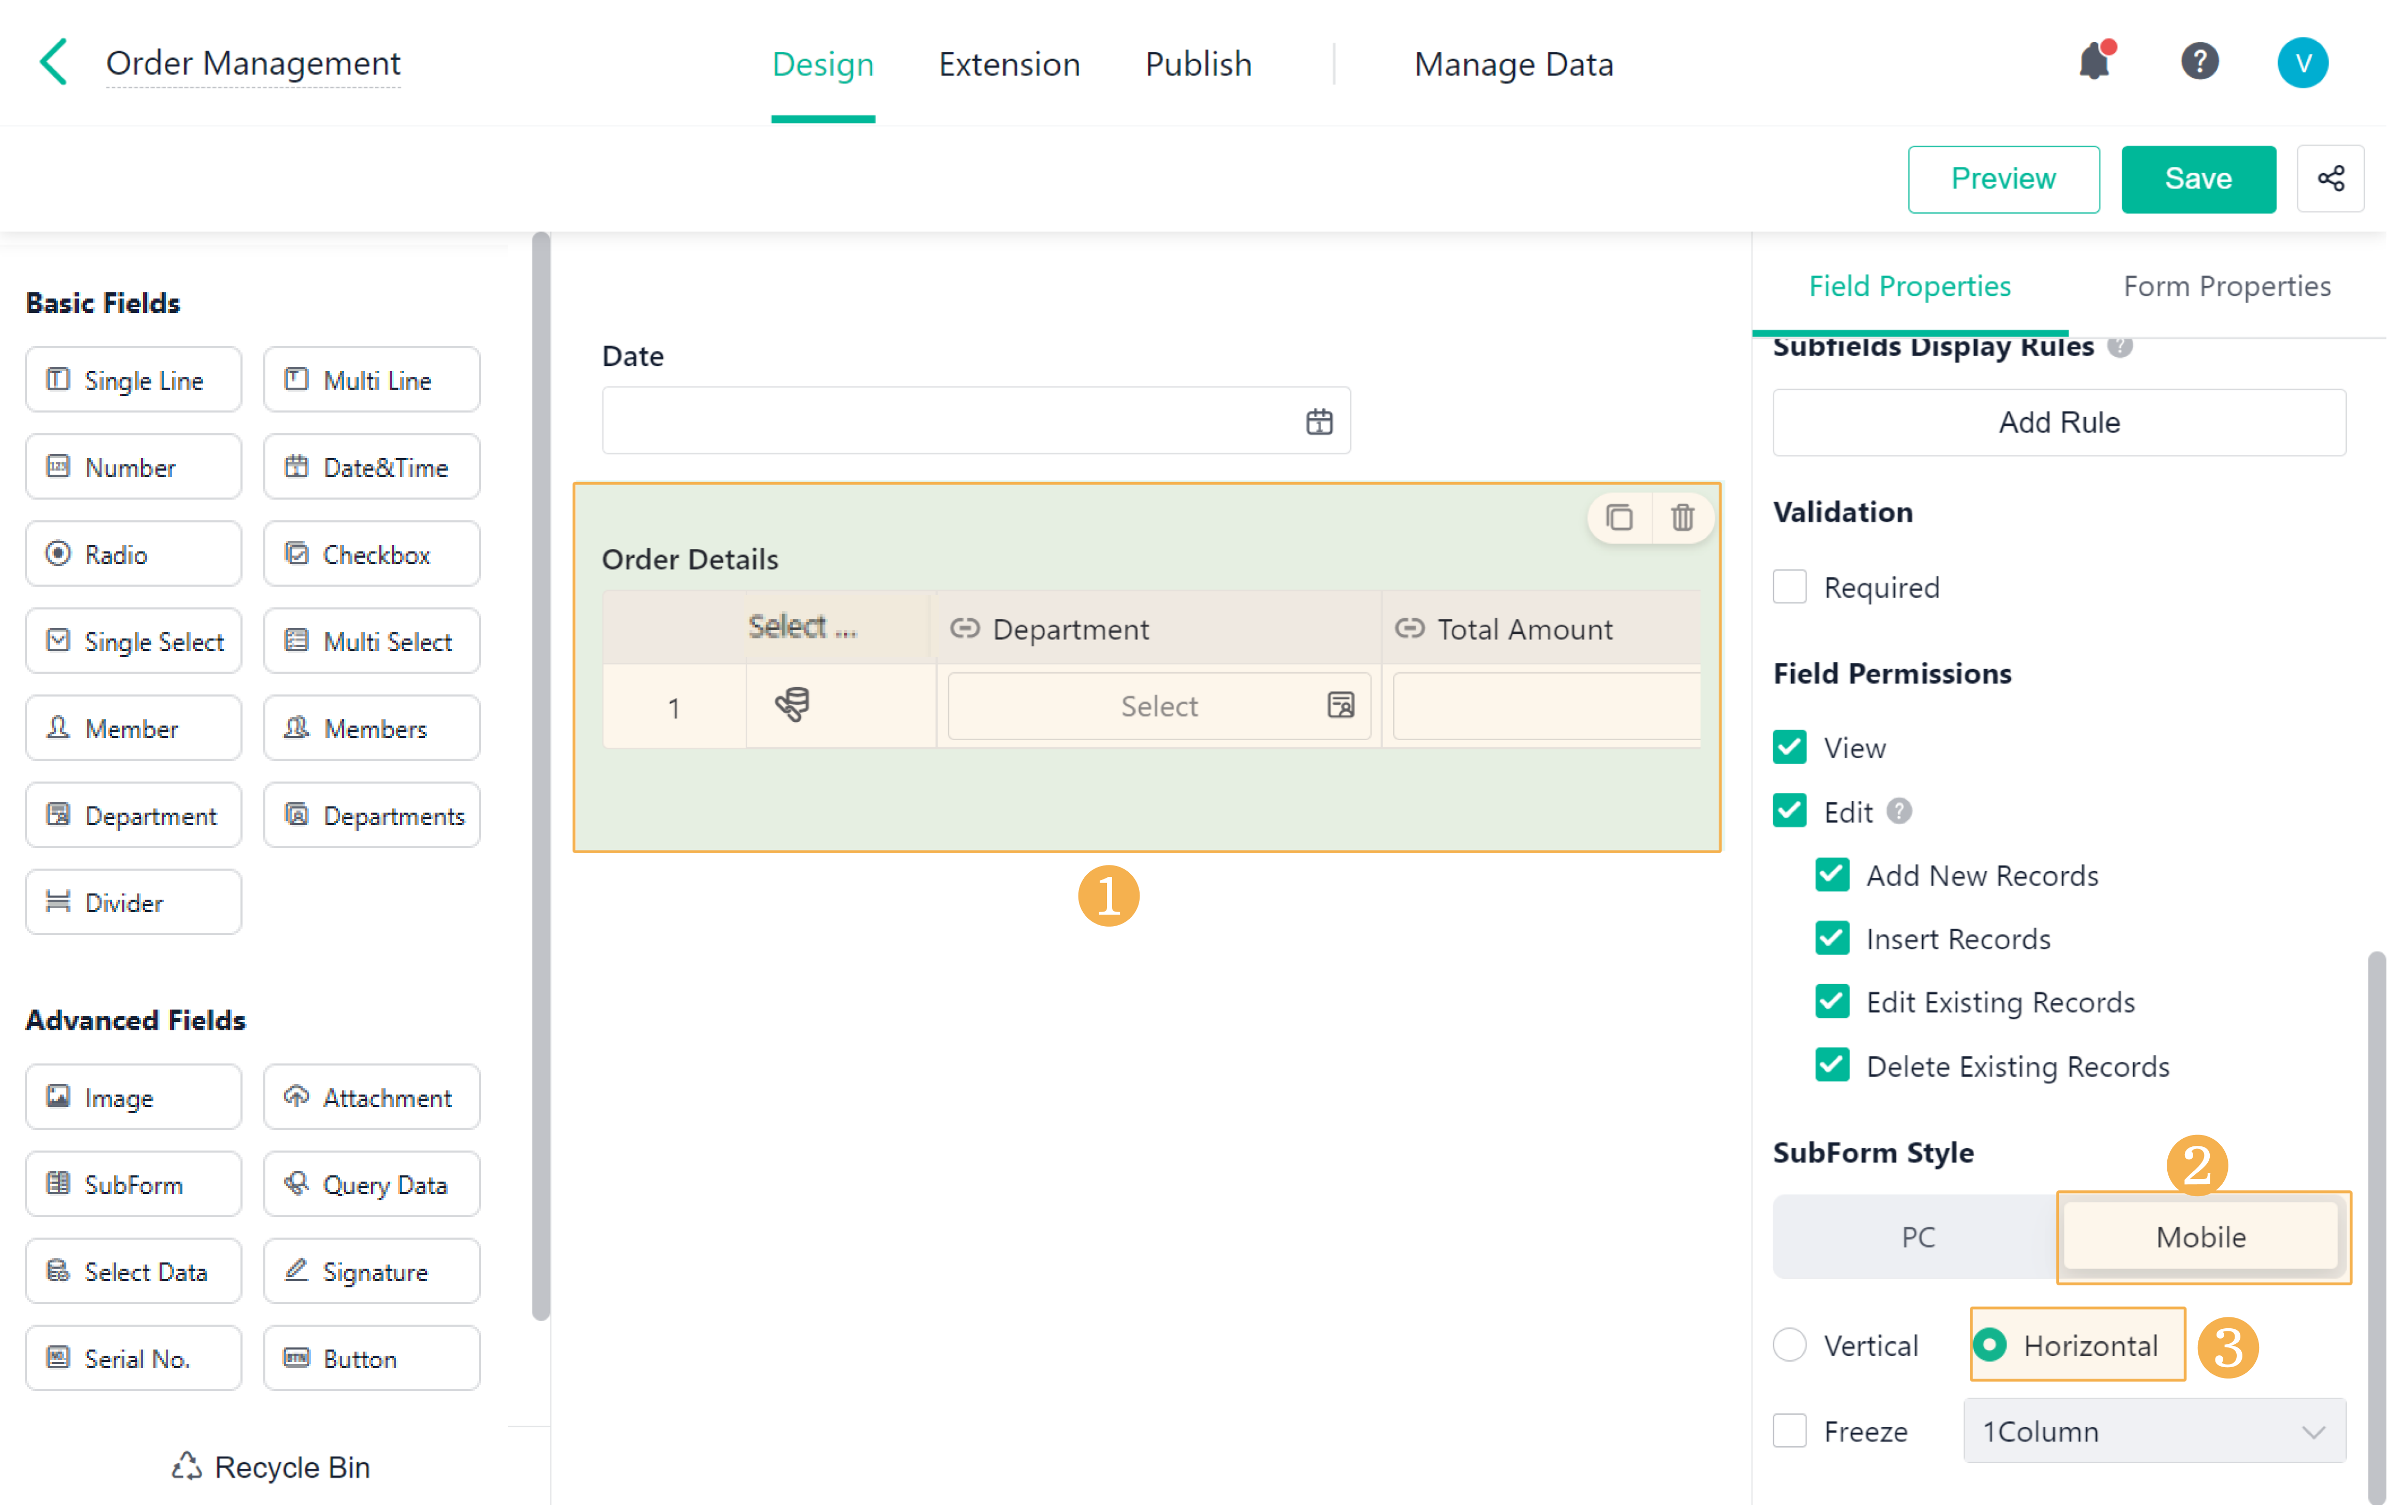Click the back arrow icon
The image size is (2387, 1505).
(x=53, y=63)
